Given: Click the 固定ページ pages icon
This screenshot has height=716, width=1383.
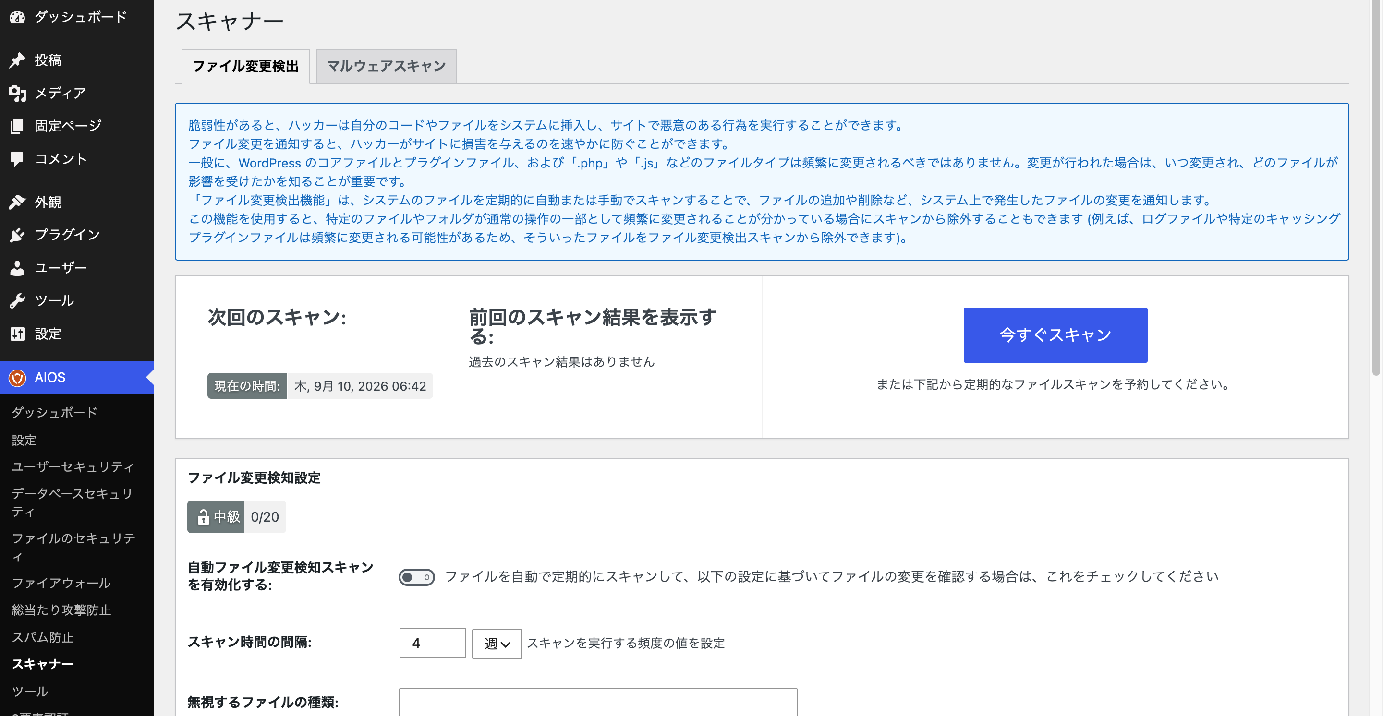Looking at the screenshot, I should pyautogui.click(x=17, y=126).
